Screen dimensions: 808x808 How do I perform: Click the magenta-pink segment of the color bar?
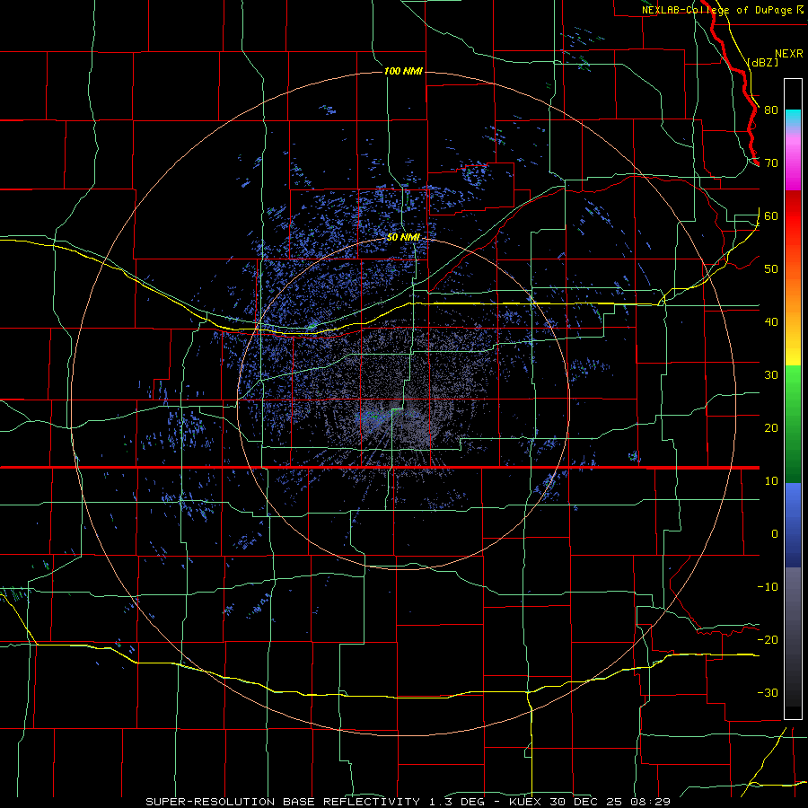[793, 160]
